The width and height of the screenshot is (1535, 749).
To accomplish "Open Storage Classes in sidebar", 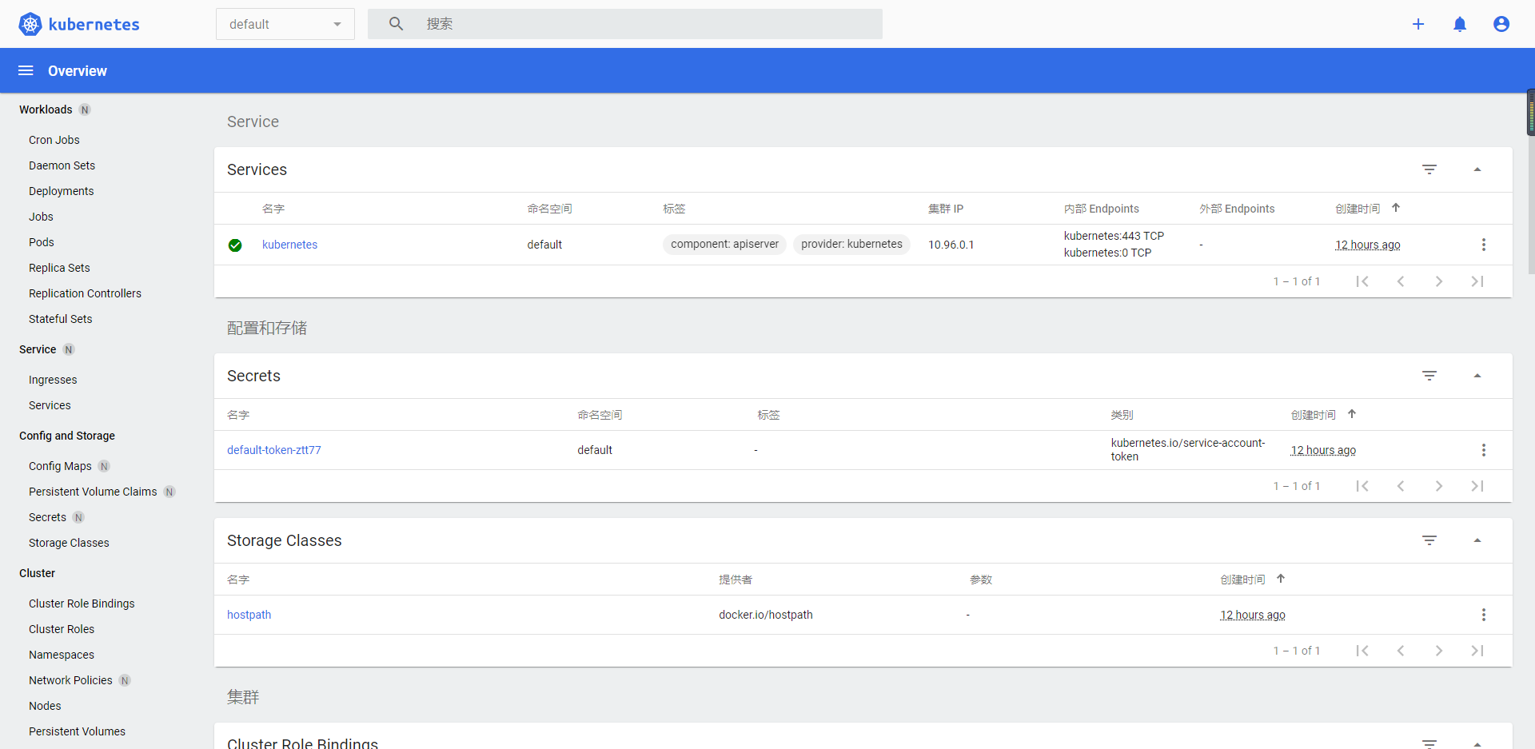I will click(69, 543).
